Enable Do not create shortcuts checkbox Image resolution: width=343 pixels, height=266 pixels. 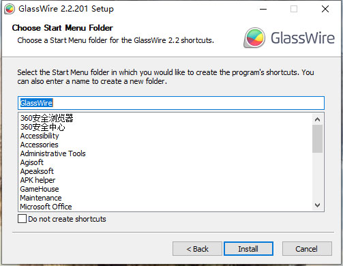point(22,219)
